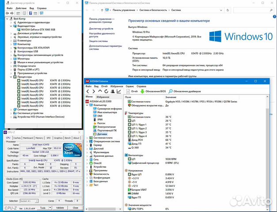Switch to Caches tab in CPU-Z
The image size is (277, 212).
pos(17,138)
